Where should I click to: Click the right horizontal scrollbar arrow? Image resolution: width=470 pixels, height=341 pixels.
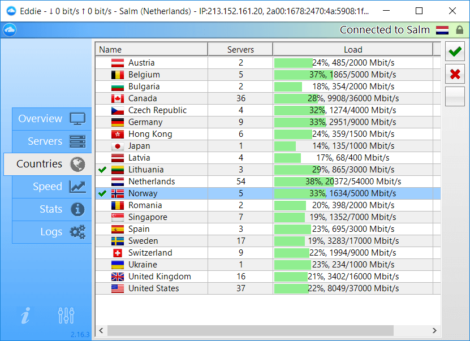tap(434, 330)
